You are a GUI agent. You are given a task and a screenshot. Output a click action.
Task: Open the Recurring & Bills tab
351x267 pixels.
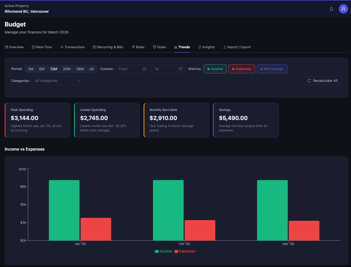point(108,47)
